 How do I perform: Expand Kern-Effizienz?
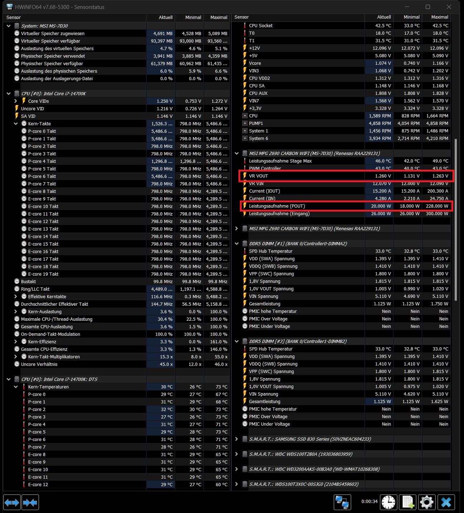point(16,342)
